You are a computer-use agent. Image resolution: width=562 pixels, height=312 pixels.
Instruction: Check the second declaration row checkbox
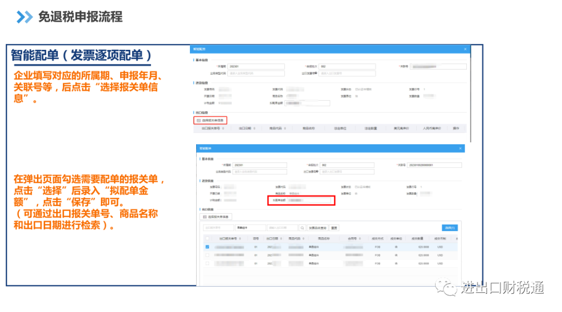coord(207,255)
